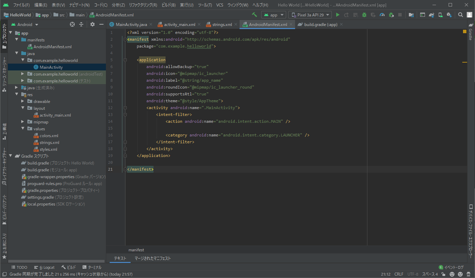
Task: Close the build.gradle (:app) tab
Action: [x=341, y=24]
